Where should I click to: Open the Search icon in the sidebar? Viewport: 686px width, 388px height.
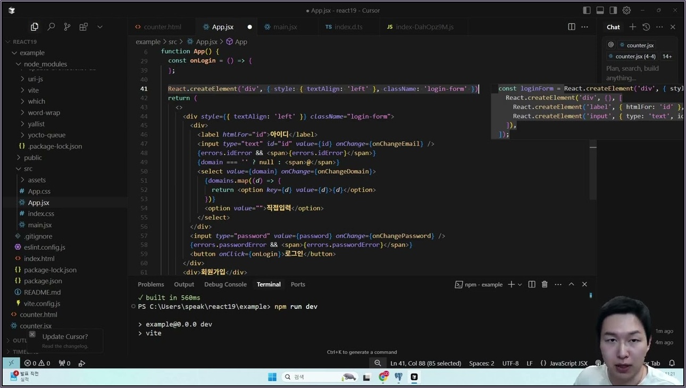coord(51,27)
